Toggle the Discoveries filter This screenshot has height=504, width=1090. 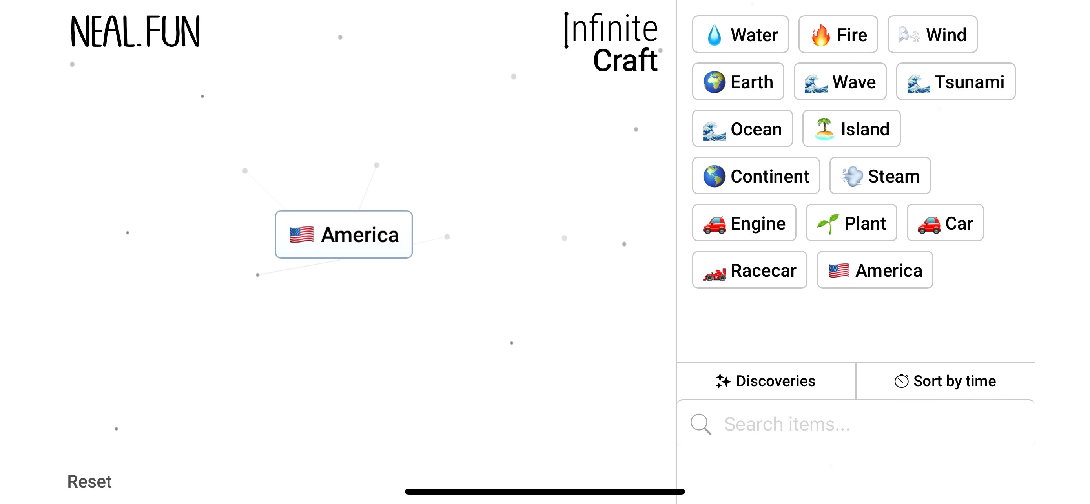(x=766, y=381)
